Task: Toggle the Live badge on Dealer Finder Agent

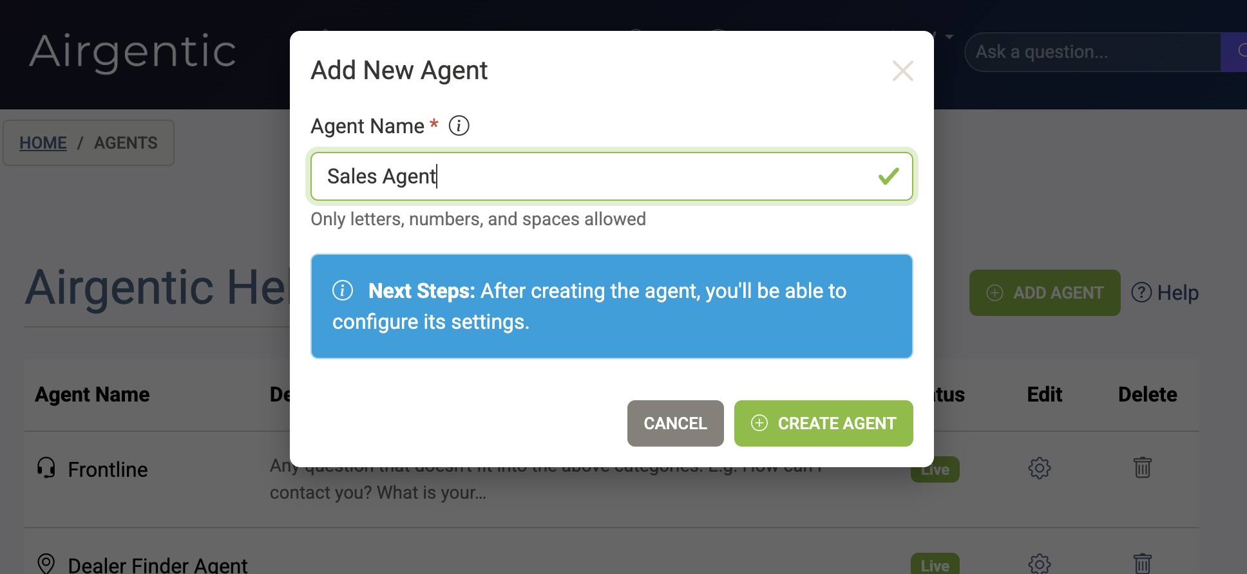Action: 934,564
